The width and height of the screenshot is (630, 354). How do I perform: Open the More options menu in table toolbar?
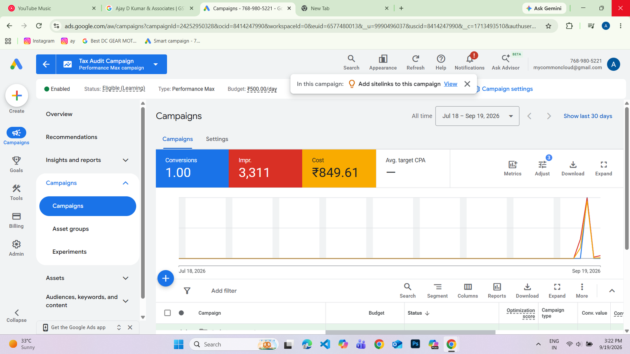[582, 291]
